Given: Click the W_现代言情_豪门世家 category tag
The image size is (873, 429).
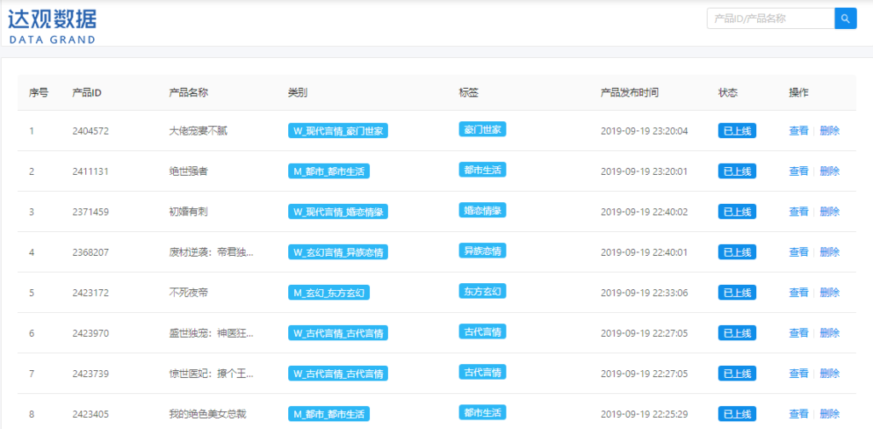Looking at the screenshot, I should click(x=338, y=130).
